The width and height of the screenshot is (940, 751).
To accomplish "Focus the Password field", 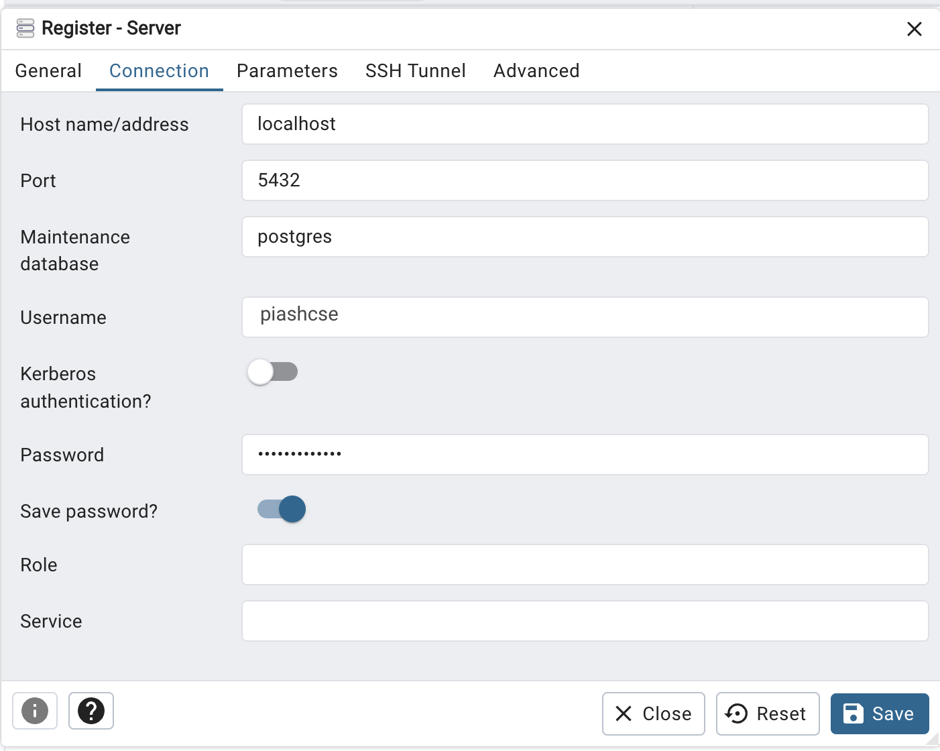I will pos(585,455).
